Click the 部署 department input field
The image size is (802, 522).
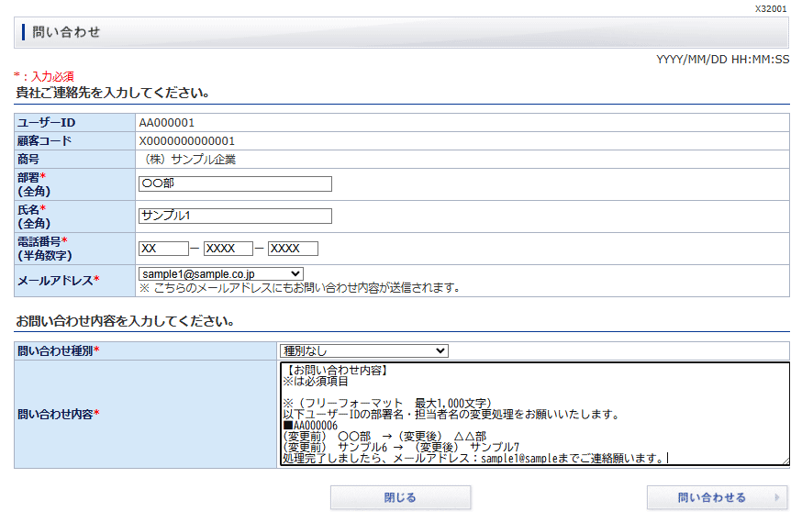click(x=234, y=183)
